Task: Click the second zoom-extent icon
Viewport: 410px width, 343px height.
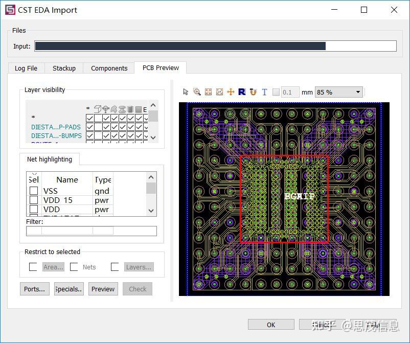Action: tap(220, 92)
